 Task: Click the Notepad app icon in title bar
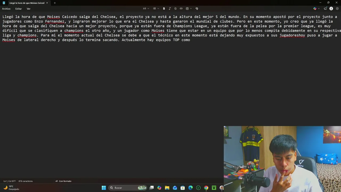[x=4, y=3]
